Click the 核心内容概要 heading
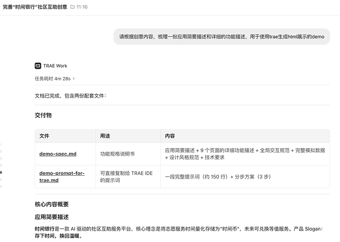The height and width of the screenshot is (242, 340). coord(52,204)
